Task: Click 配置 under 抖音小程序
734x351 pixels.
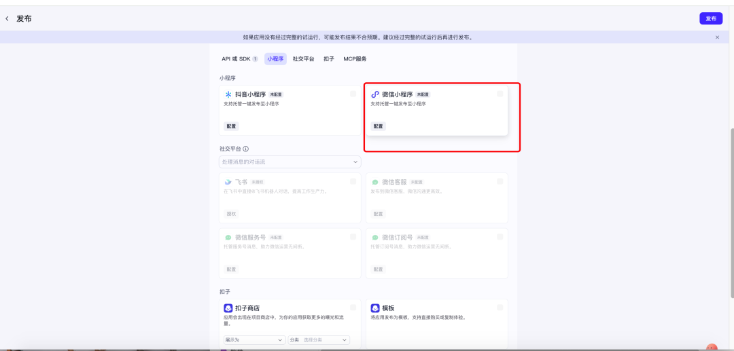Action: coord(231,126)
